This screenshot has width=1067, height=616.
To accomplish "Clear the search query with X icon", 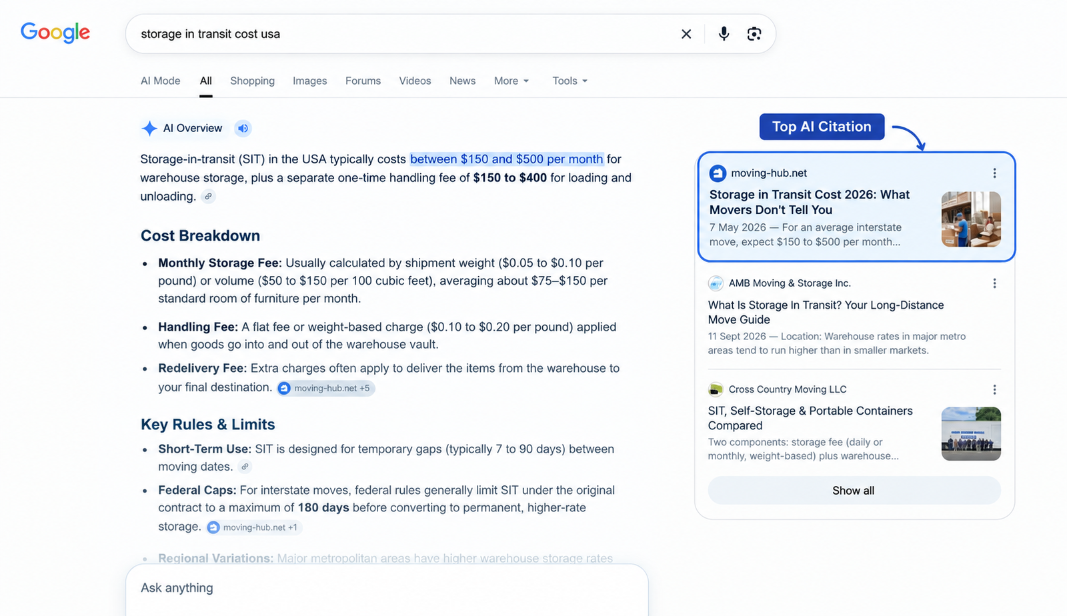I will [686, 34].
